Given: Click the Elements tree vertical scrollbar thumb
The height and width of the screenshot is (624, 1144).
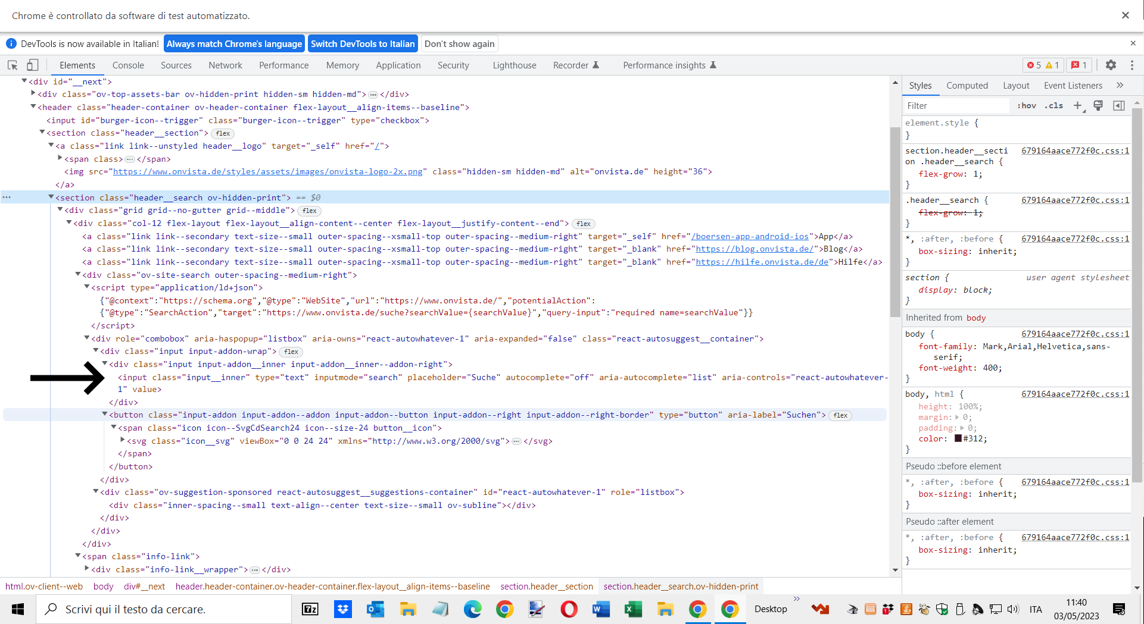Looking at the screenshot, I should click(x=895, y=221).
